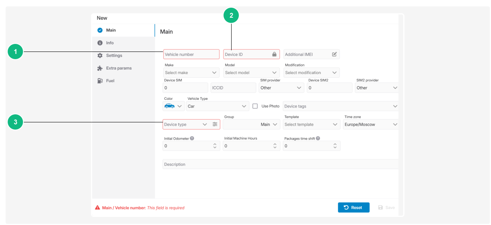
Task: Click the Initial Odometer help icon
Action: pyautogui.click(x=192, y=138)
